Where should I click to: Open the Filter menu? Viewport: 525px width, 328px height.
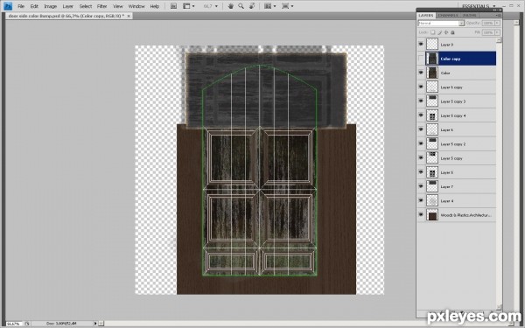pos(102,6)
